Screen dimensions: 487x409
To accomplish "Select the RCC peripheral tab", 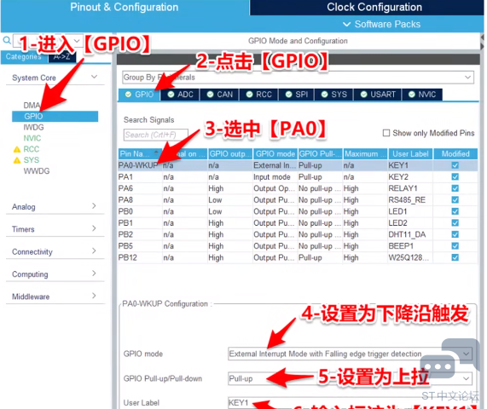I will 258,95.
